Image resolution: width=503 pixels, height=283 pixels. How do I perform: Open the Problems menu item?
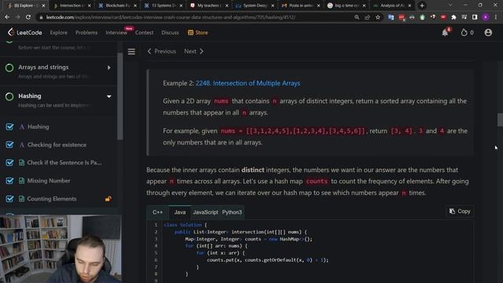pyautogui.click(x=86, y=32)
